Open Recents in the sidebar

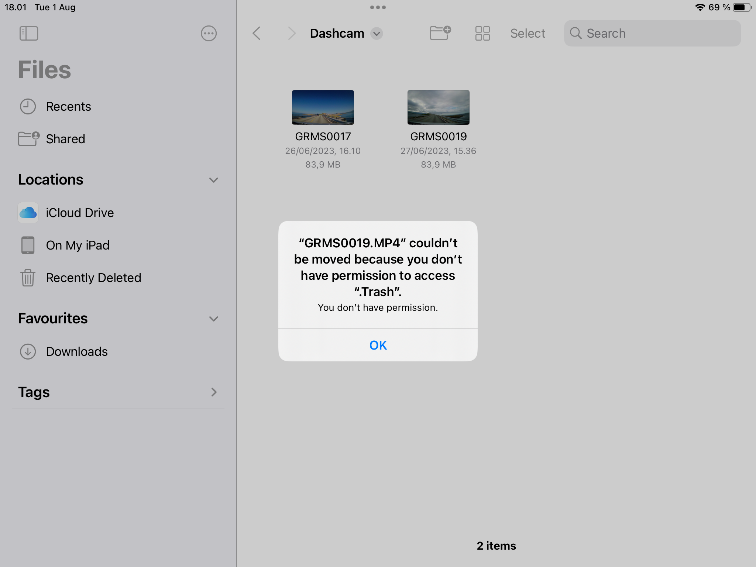[x=68, y=106]
